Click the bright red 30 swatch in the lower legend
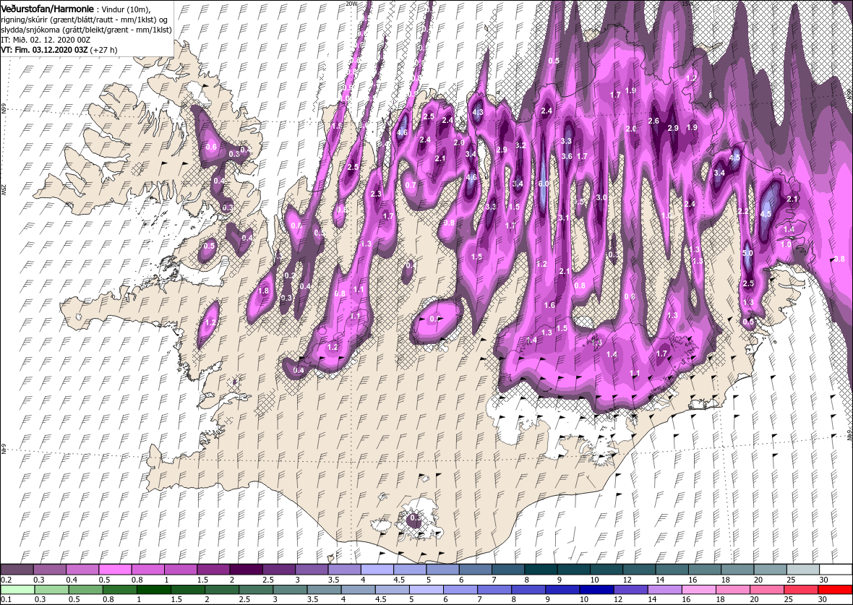The width and height of the screenshot is (853, 605). [x=835, y=590]
